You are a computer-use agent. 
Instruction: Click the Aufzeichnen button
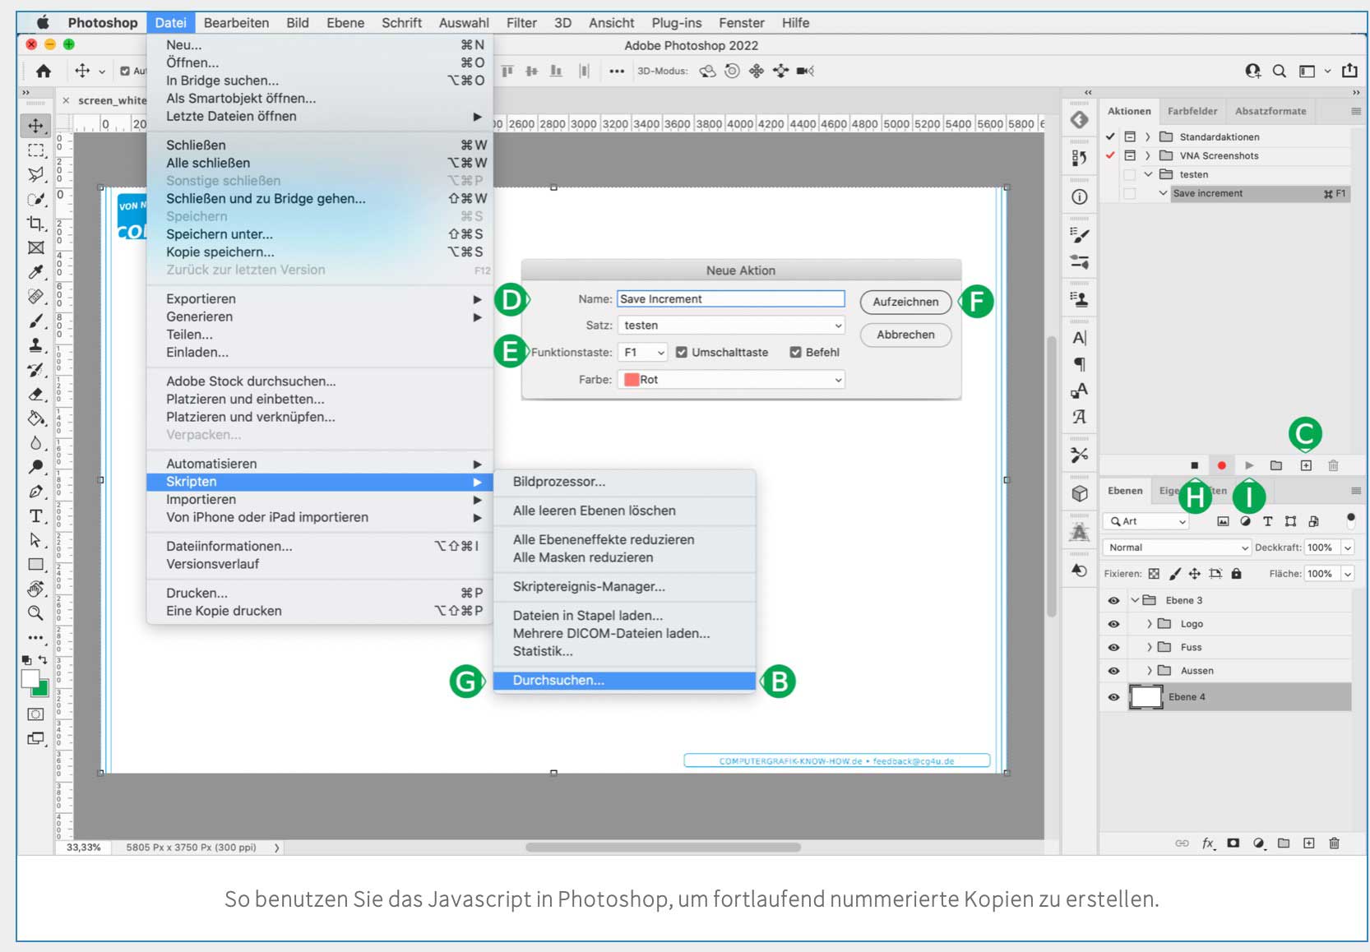[x=905, y=302]
